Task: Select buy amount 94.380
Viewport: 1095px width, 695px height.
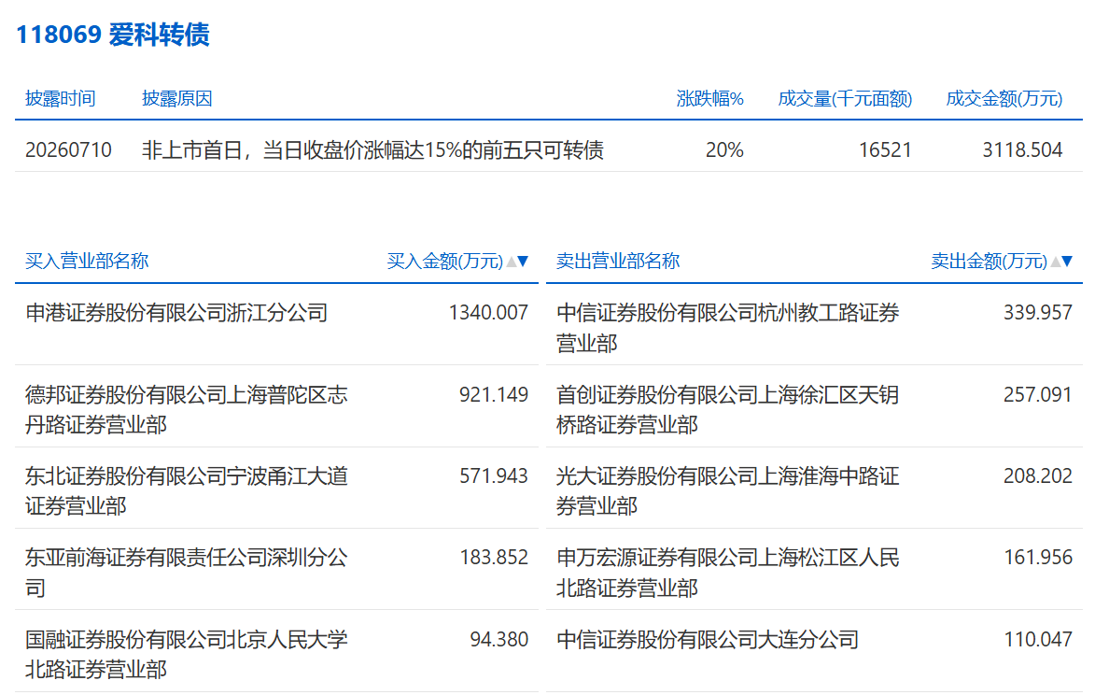Action: (499, 640)
